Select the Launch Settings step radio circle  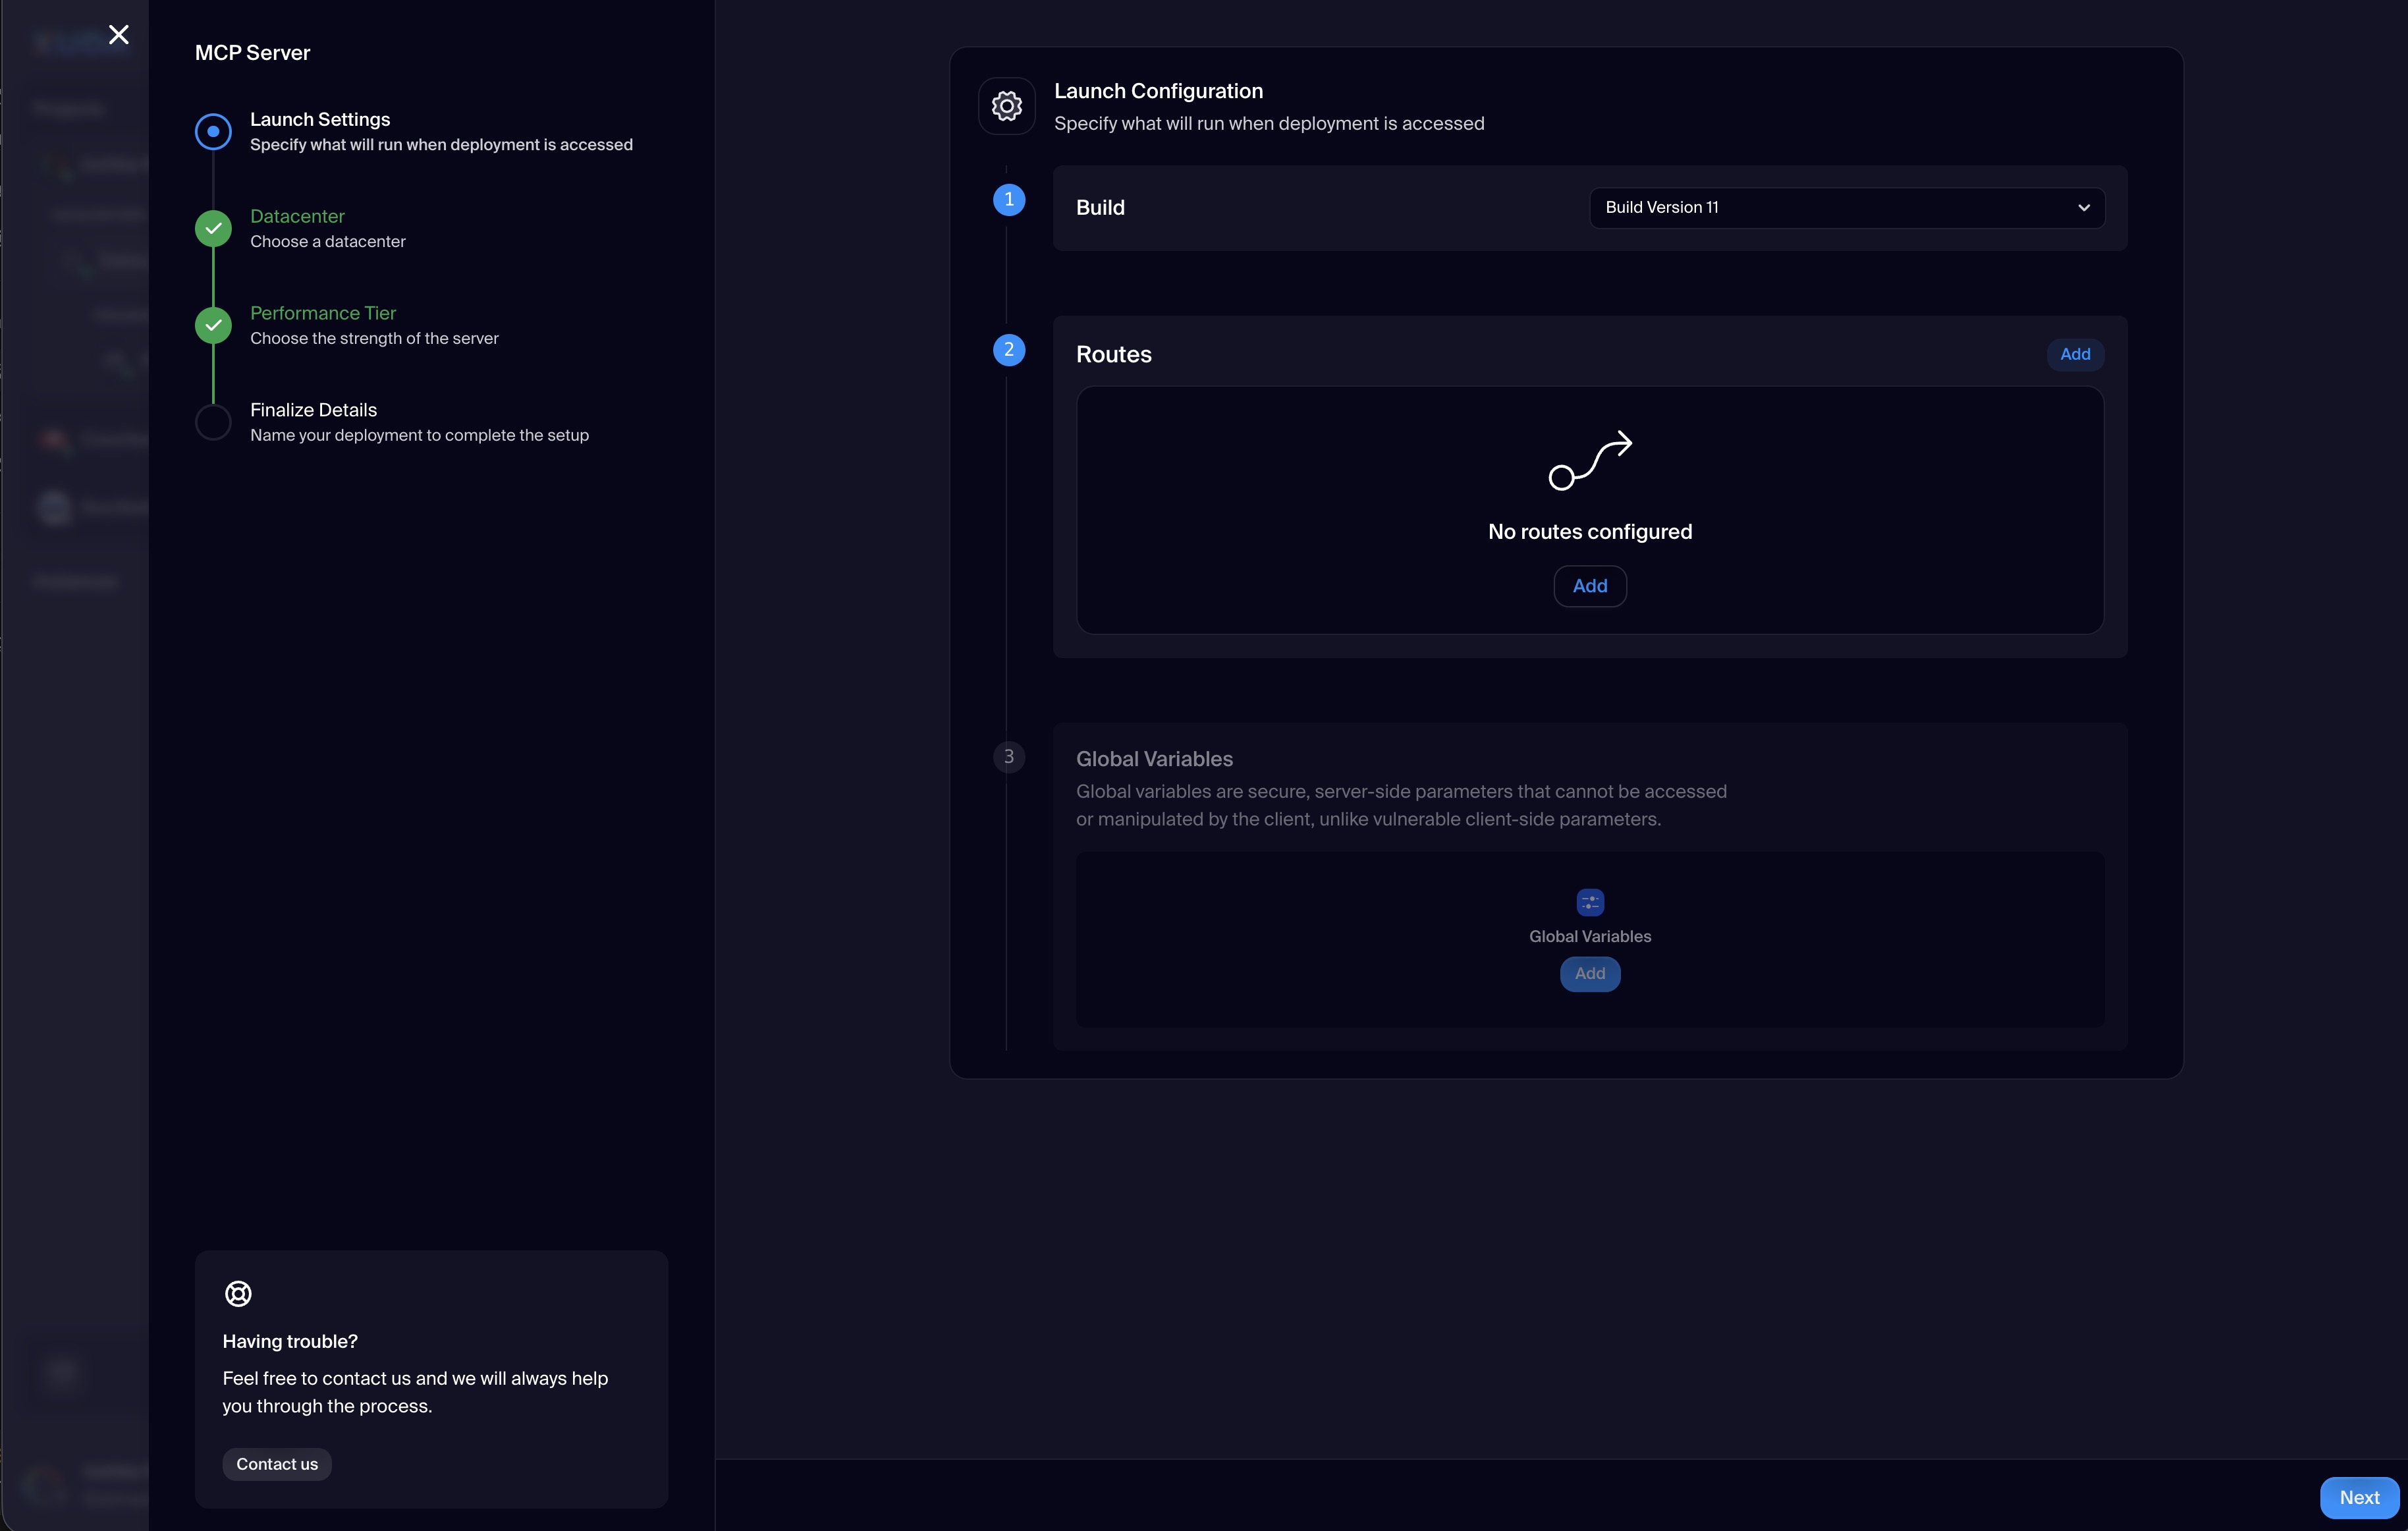pyautogui.click(x=213, y=132)
